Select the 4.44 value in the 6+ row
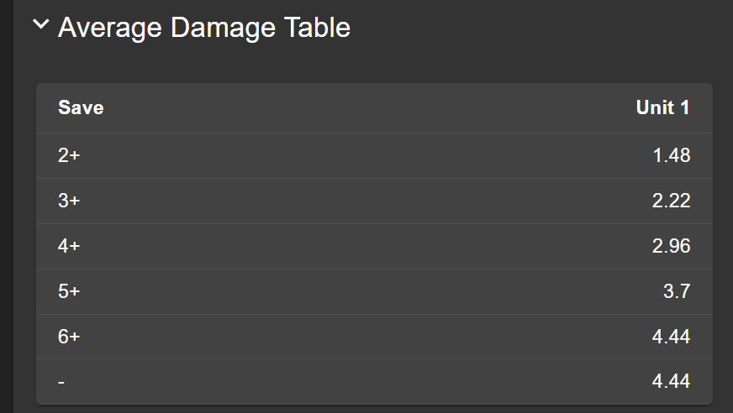The height and width of the screenshot is (413, 733). 671,337
